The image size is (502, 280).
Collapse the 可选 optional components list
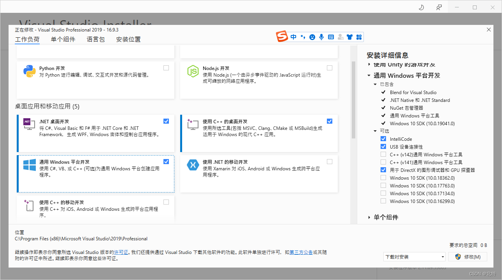(x=376, y=131)
